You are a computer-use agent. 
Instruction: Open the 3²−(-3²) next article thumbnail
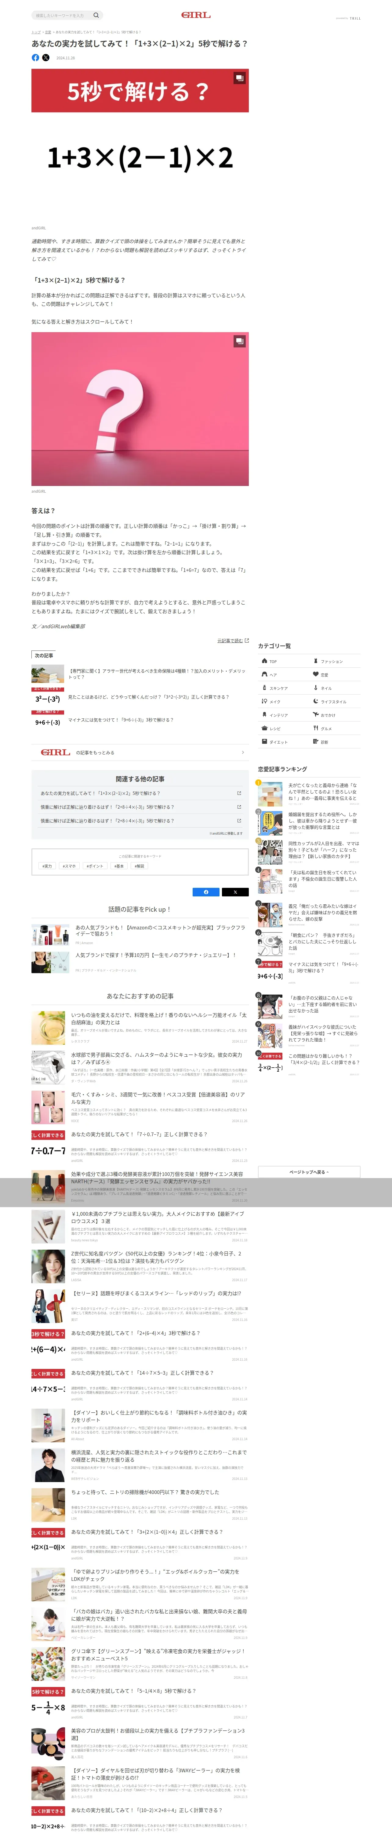[x=48, y=697]
